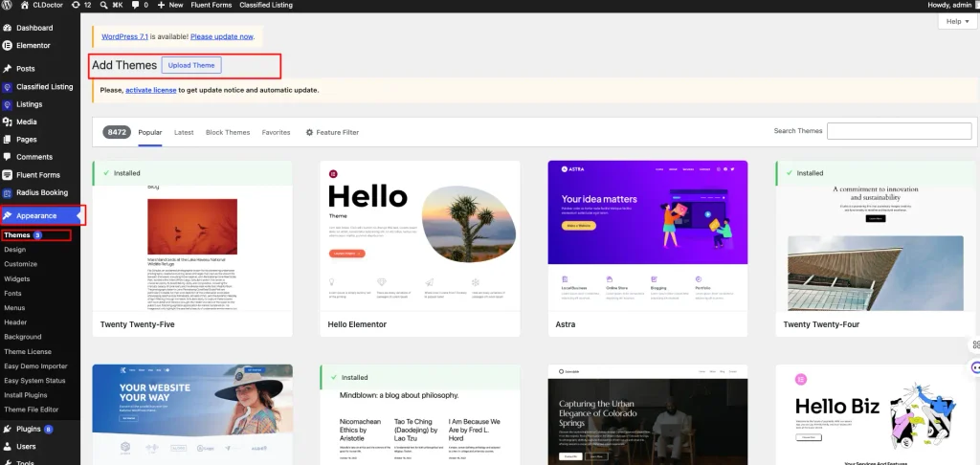
Task: Click the Listings icon in sidebar
Action: (8, 104)
